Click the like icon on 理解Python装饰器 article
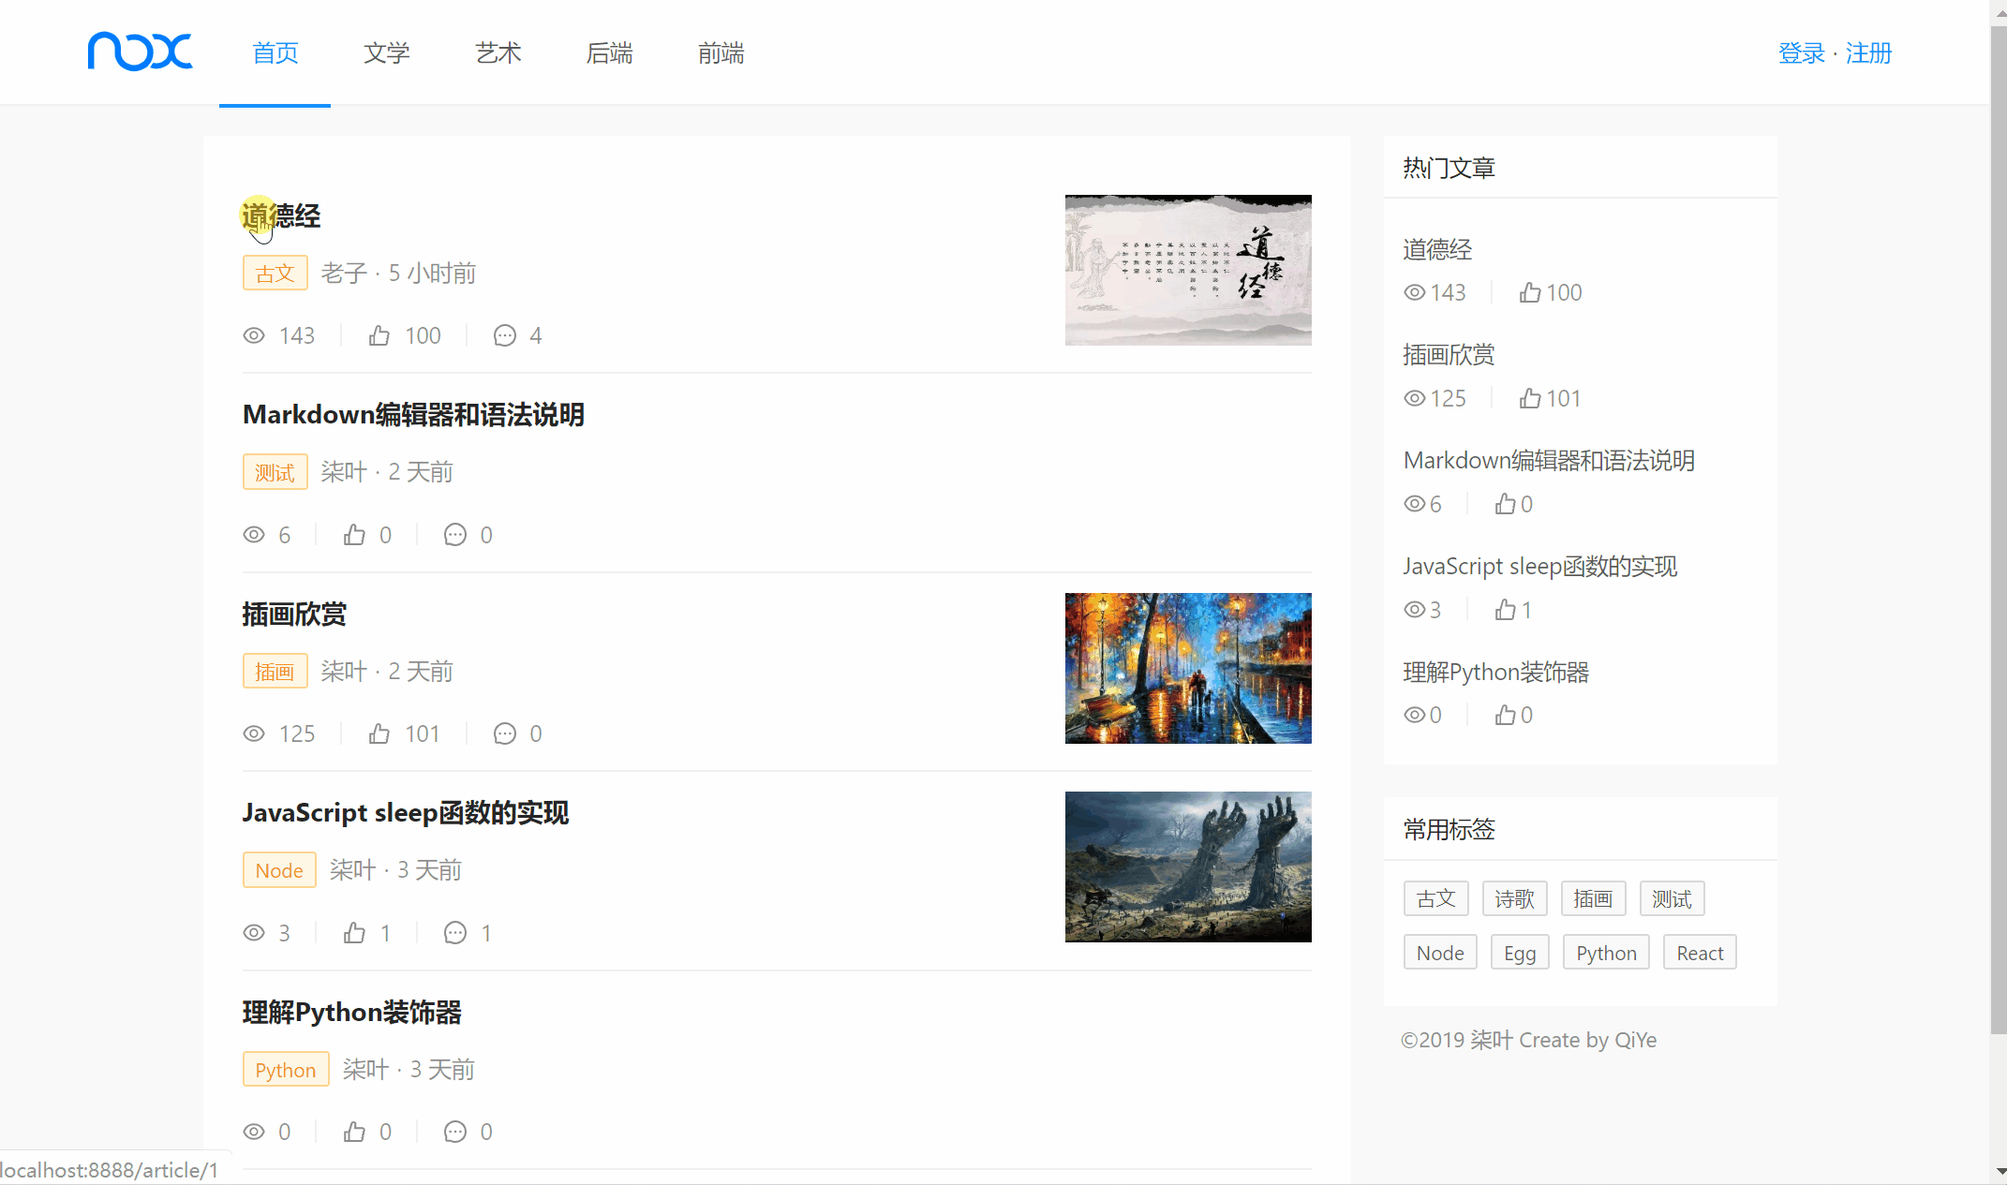 point(354,1132)
